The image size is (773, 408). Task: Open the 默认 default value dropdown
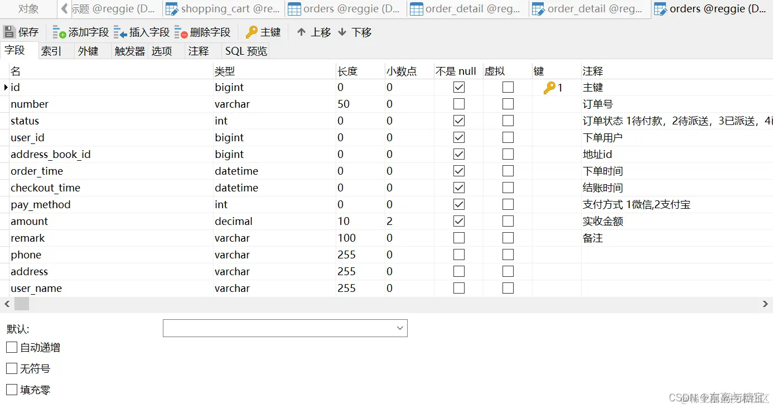[x=399, y=328]
